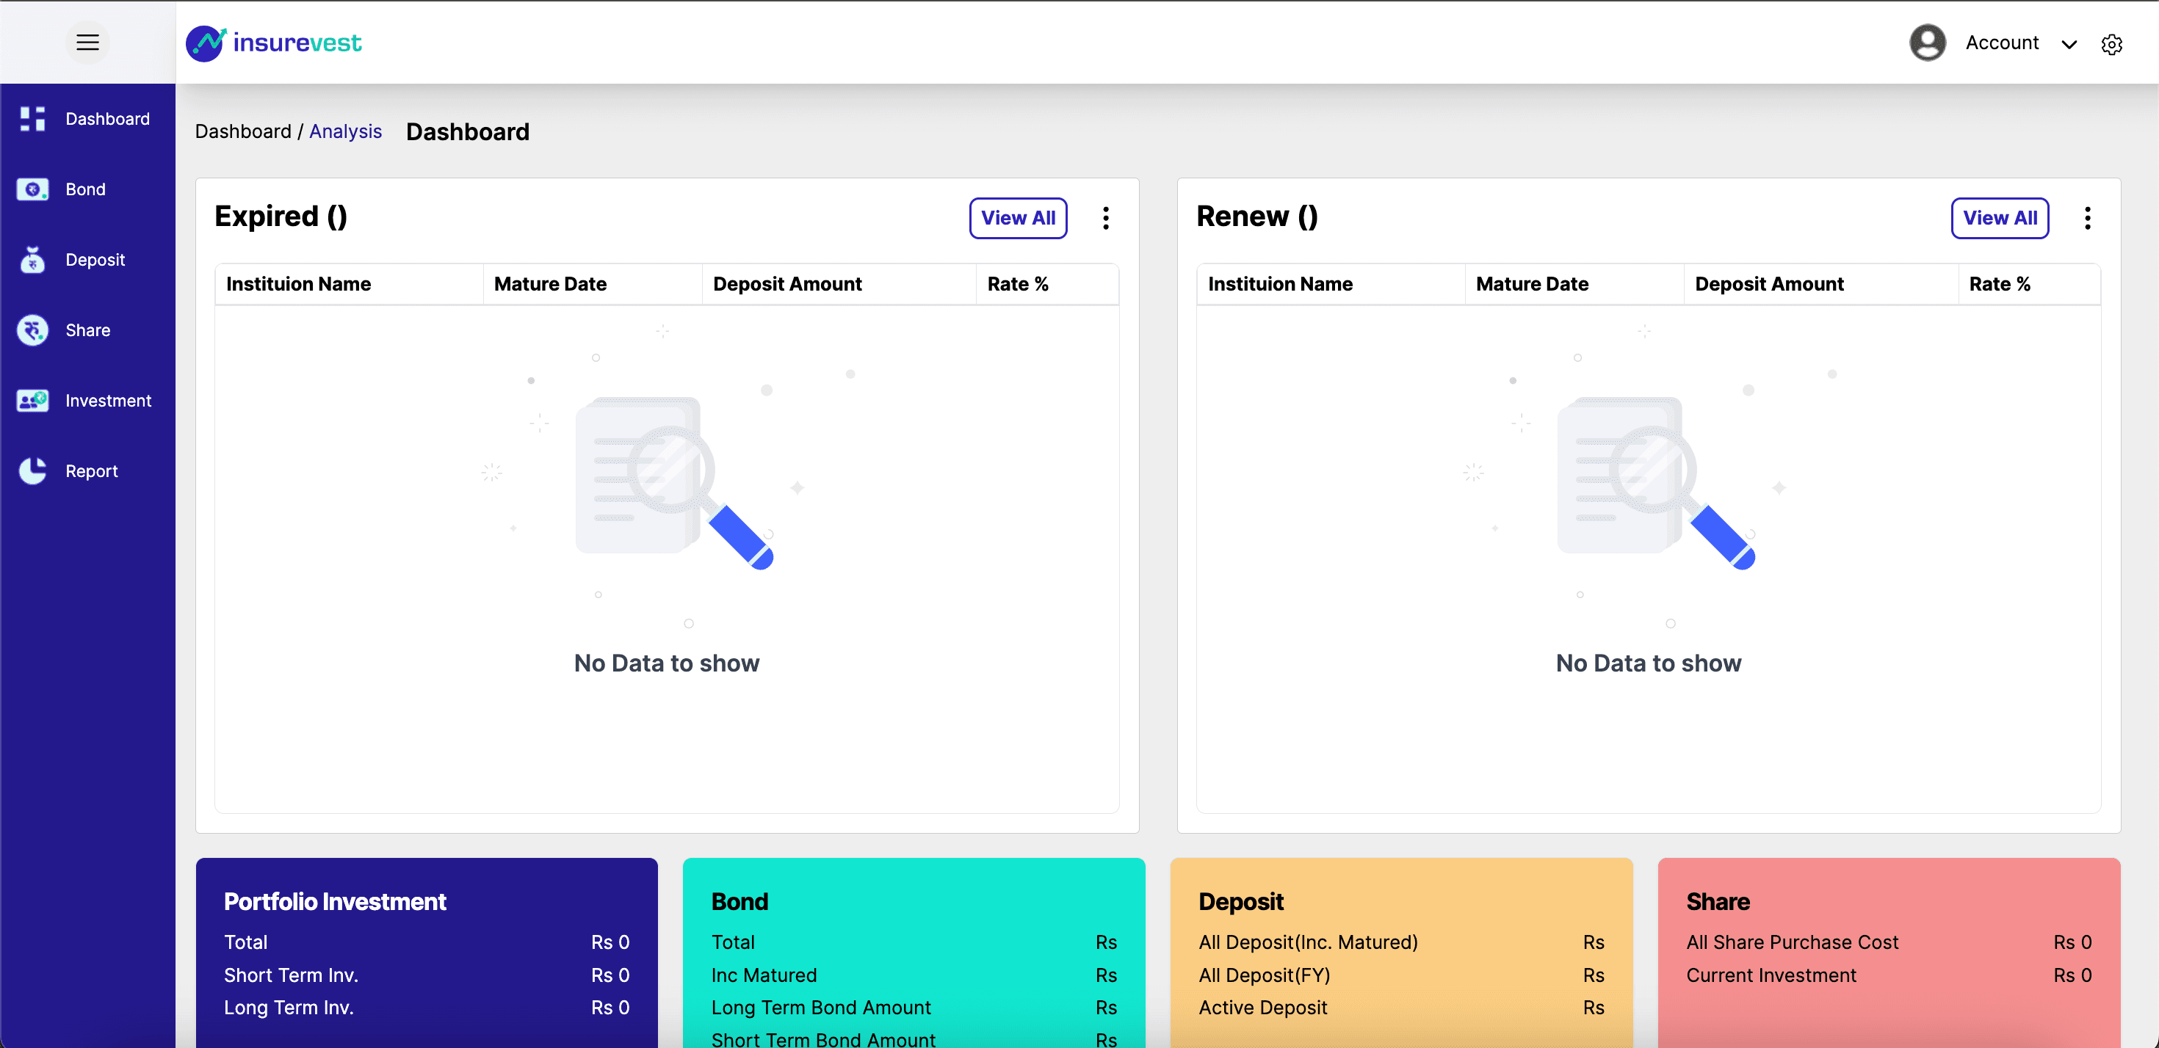The height and width of the screenshot is (1048, 2159).
Task: Open the Expired panel three-dot menu
Action: tap(1105, 218)
